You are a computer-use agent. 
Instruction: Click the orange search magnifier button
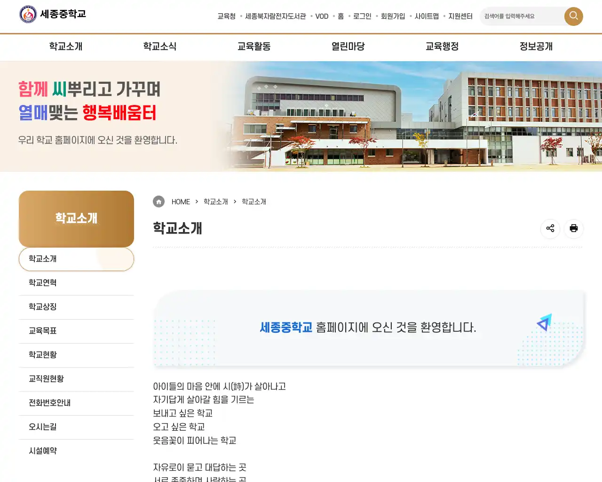click(x=573, y=16)
